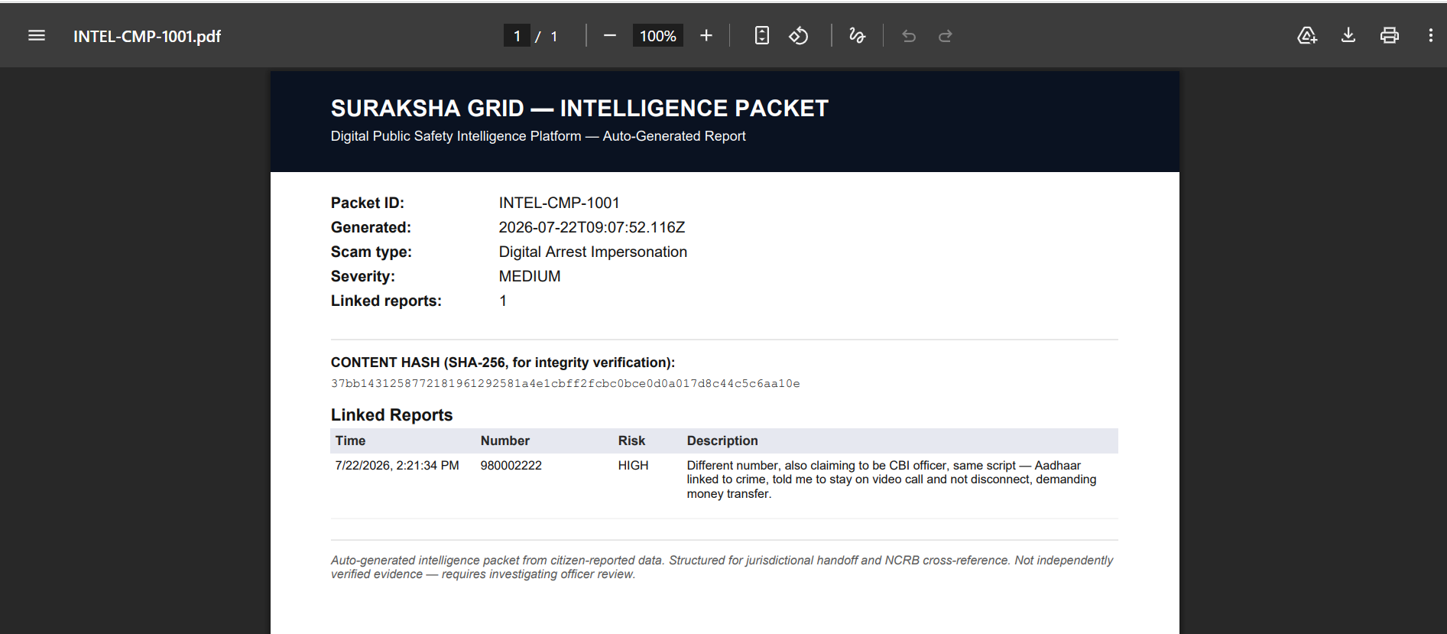Click the total page count after the slash
1447x634 pixels.
pyautogui.click(x=554, y=37)
